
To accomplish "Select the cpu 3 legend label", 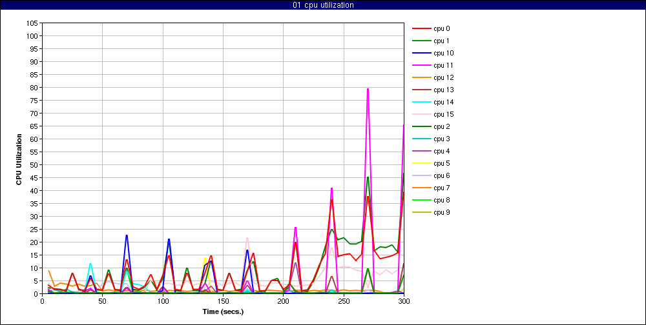I will coord(441,139).
